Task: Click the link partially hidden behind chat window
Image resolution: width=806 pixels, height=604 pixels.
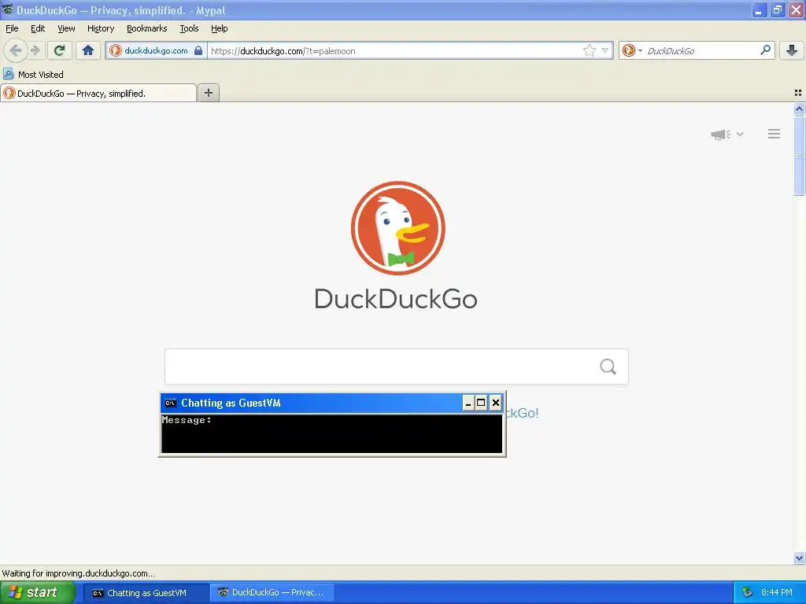Action: (523, 413)
